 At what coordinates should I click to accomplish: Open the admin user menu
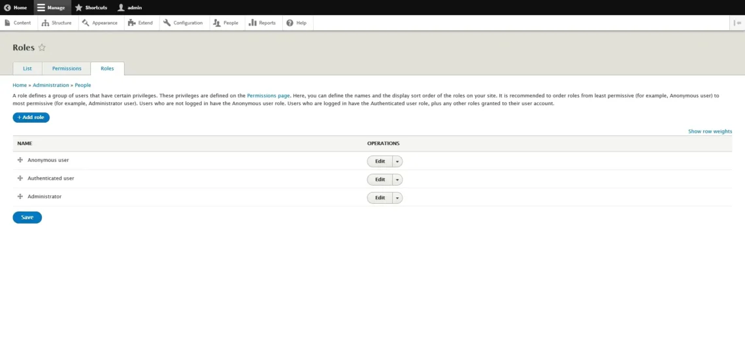coord(129,8)
